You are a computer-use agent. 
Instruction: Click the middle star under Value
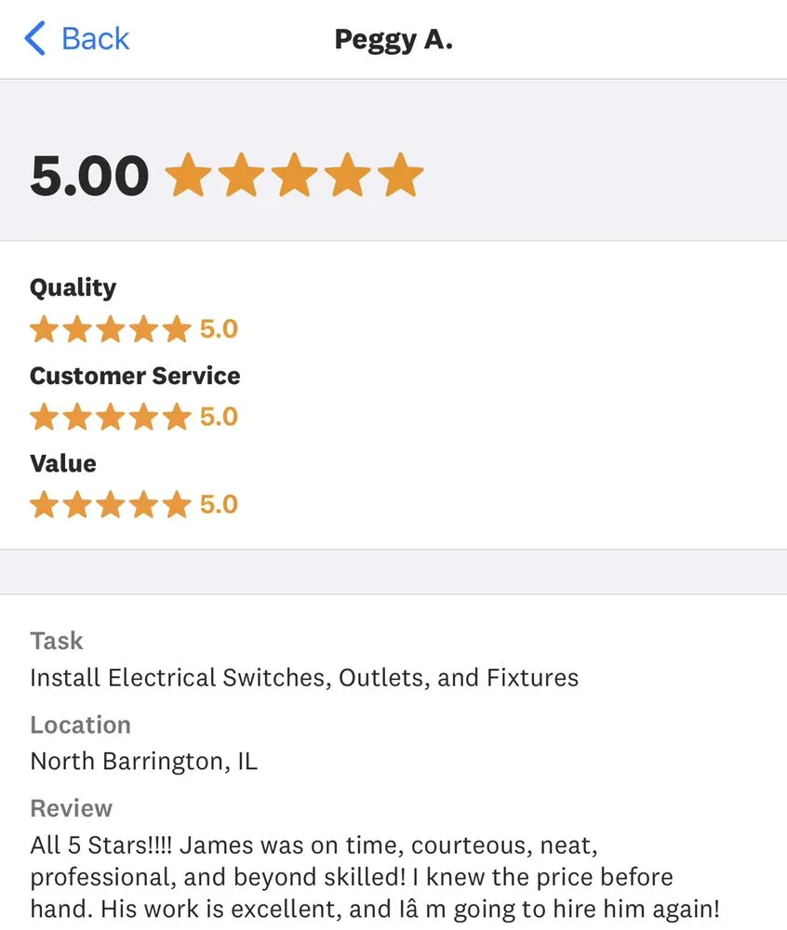110,504
